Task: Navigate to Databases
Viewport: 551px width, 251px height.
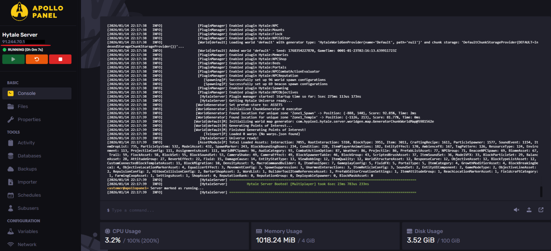Action: pyautogui.click(x=29, y=156)
